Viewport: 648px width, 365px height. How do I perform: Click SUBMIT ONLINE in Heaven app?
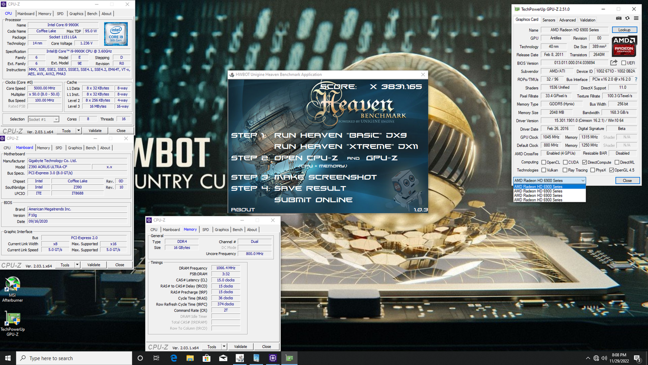[313, 200]
